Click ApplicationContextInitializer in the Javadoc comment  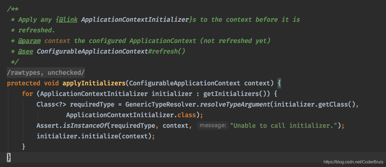point(135,20)
